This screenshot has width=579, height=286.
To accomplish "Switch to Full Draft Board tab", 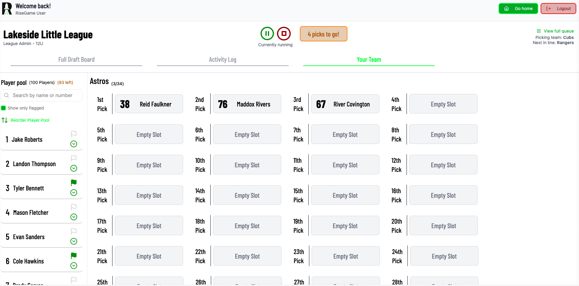I will coord(76,60).
